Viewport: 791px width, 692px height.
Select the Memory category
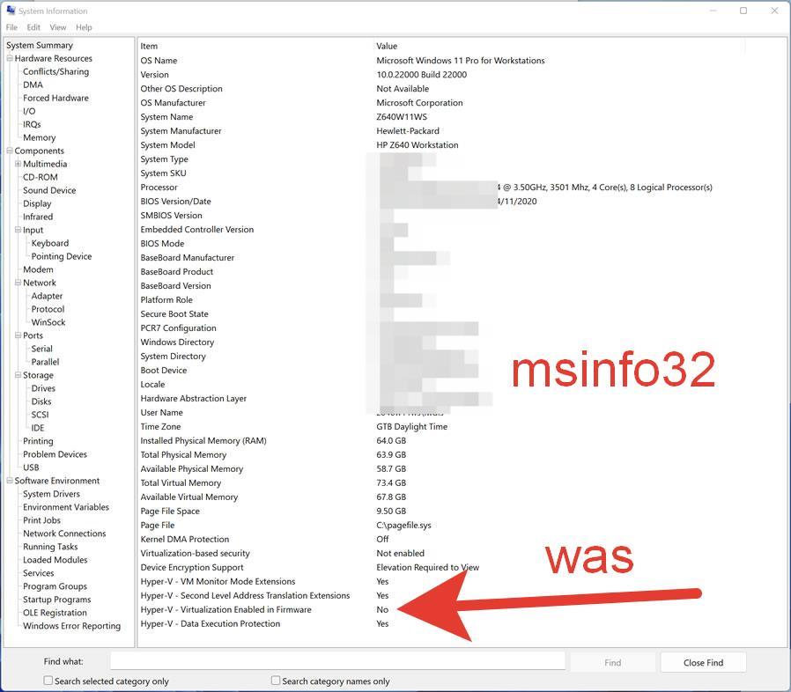click(x=40, y=137)
